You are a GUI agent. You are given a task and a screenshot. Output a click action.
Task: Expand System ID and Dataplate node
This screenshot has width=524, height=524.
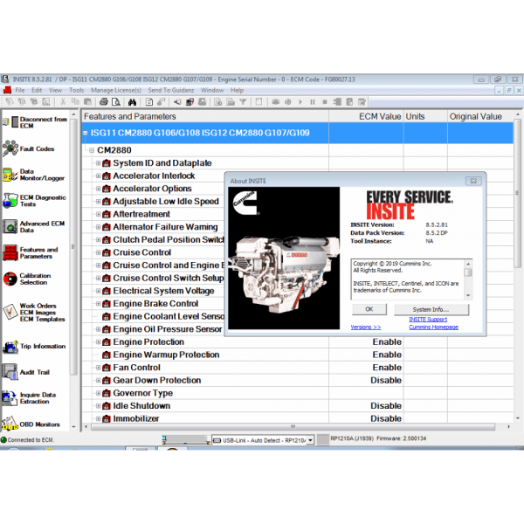pos(98,163)
